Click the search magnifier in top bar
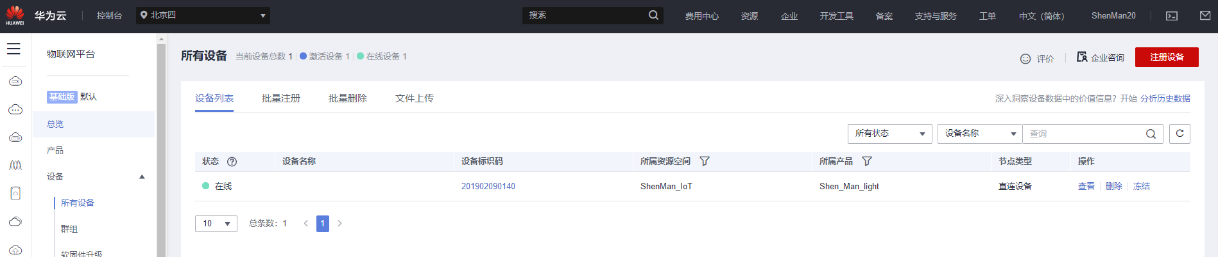The width and height of the screenshot is (1218, 257). [x=653, y=15]
